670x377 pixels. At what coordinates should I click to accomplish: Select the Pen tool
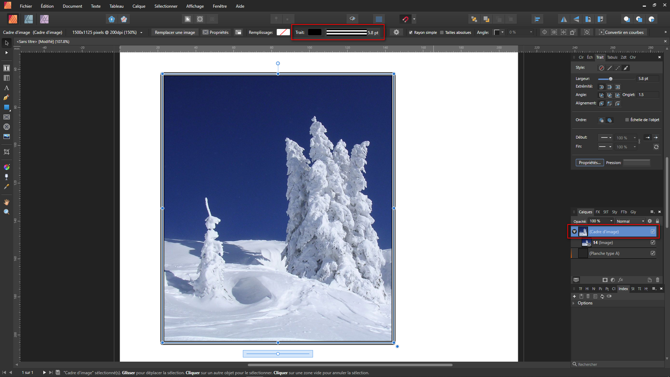coord(6,97)
